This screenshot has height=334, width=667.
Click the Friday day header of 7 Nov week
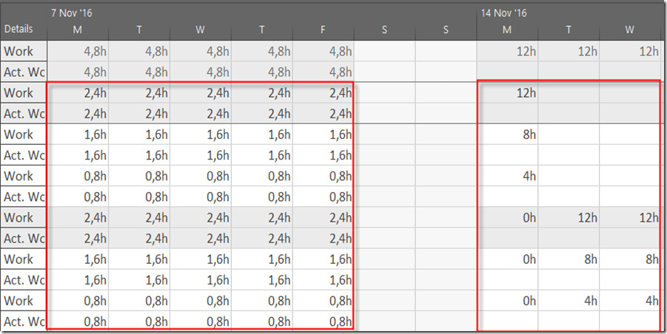pyautogui.click(x=324, y=30)
